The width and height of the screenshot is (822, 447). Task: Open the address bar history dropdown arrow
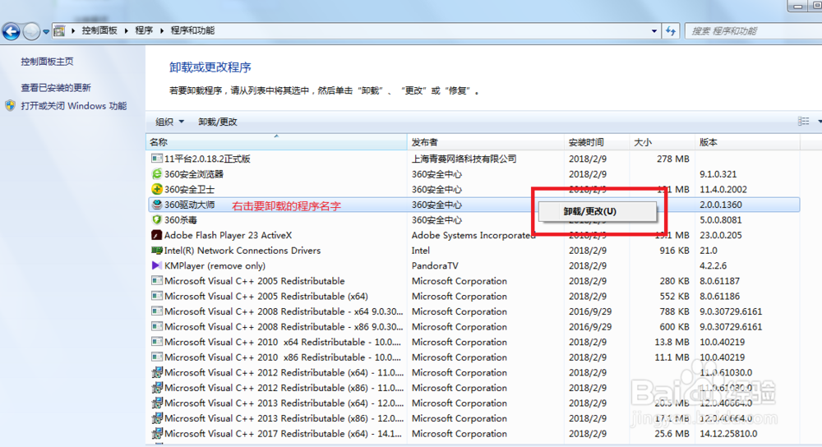(x=653, y=31)
